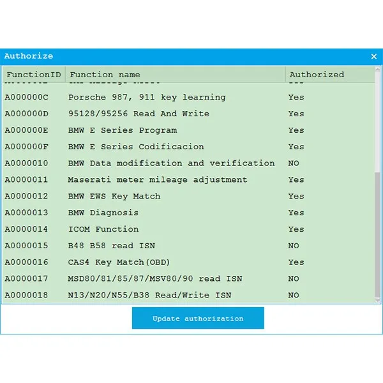Viewport: 383px width, 383px height.
Task: Click Yes status for ICOM Function
Action: [296, 229]
